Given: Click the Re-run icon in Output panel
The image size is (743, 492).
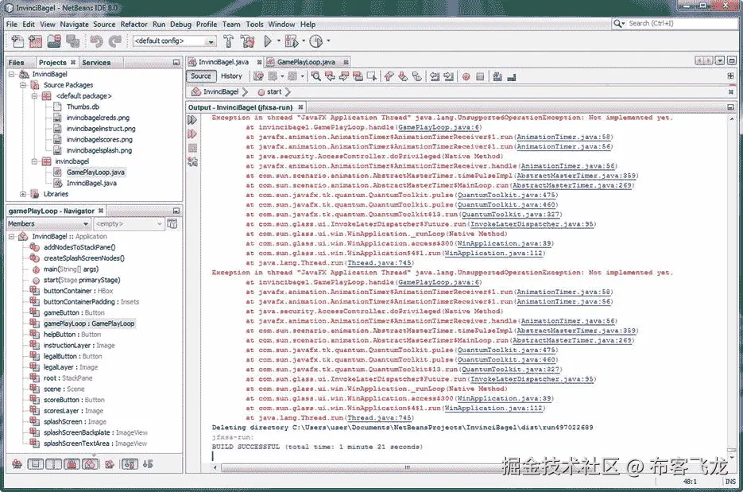Looking at the screenshot, I should tap(192, 120).
